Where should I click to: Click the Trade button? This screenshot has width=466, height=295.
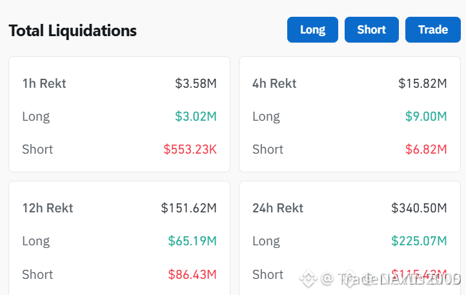pyautogui.click(x=433, y=30)
